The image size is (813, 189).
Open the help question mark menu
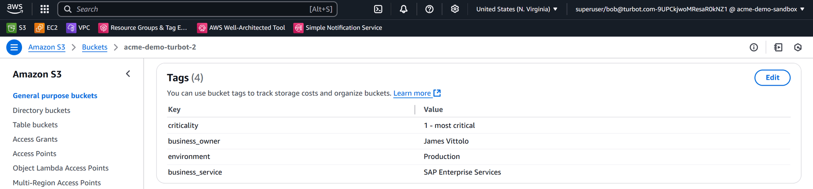[429, 9]
